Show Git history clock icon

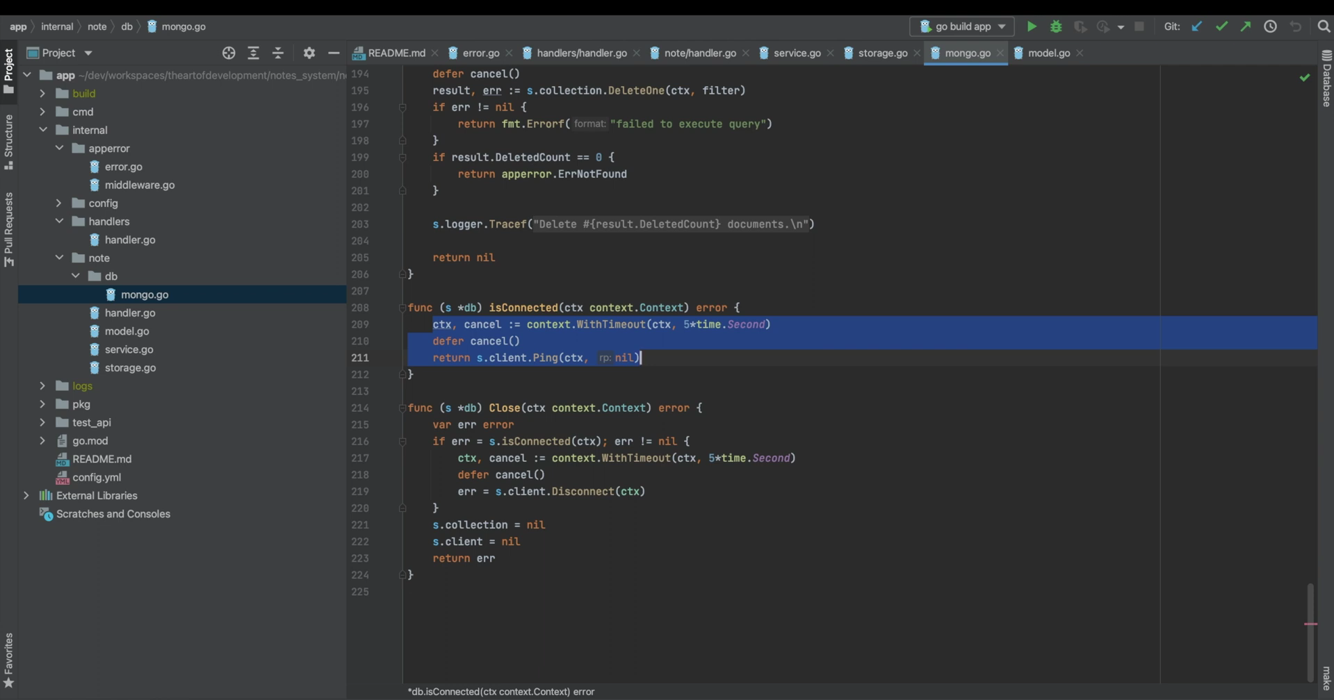tap(1270, 26)
